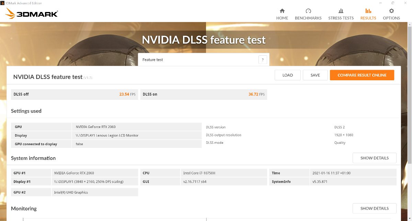Select the Stress Tests chart icon
Screen dimensions: 412x221
coord(341,11)
